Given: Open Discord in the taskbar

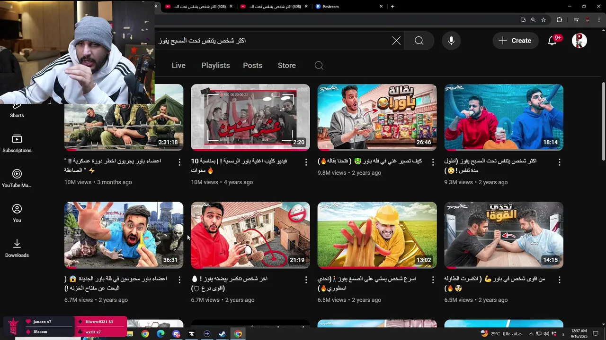Looking at the screenshot, I should (x=176, y=334).
